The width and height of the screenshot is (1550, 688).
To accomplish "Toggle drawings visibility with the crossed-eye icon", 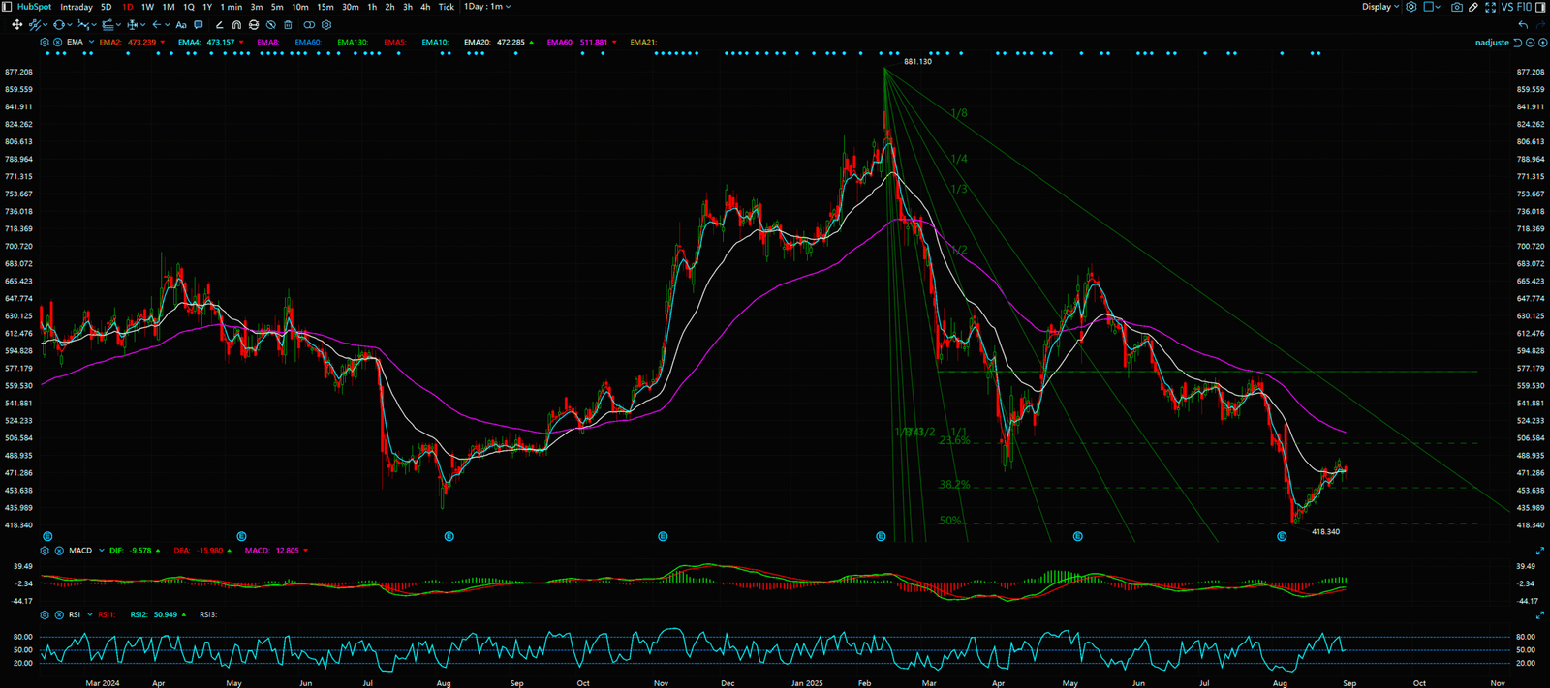I will click(270, 25).
